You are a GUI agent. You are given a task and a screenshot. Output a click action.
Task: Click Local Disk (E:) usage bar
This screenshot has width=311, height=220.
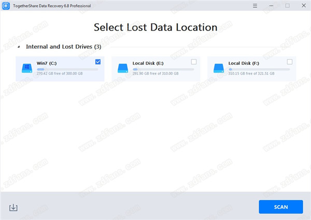click(x=163, y=69)
